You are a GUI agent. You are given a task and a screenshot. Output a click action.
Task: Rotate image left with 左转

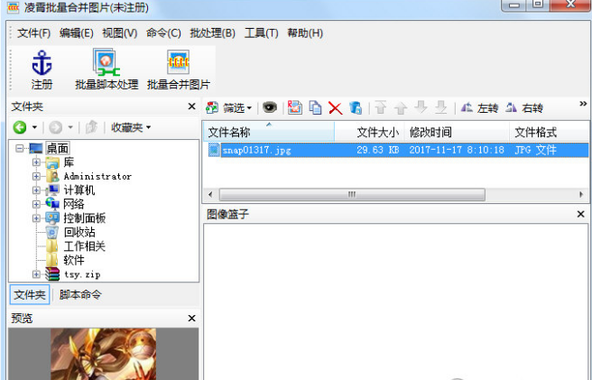[479, 108]
